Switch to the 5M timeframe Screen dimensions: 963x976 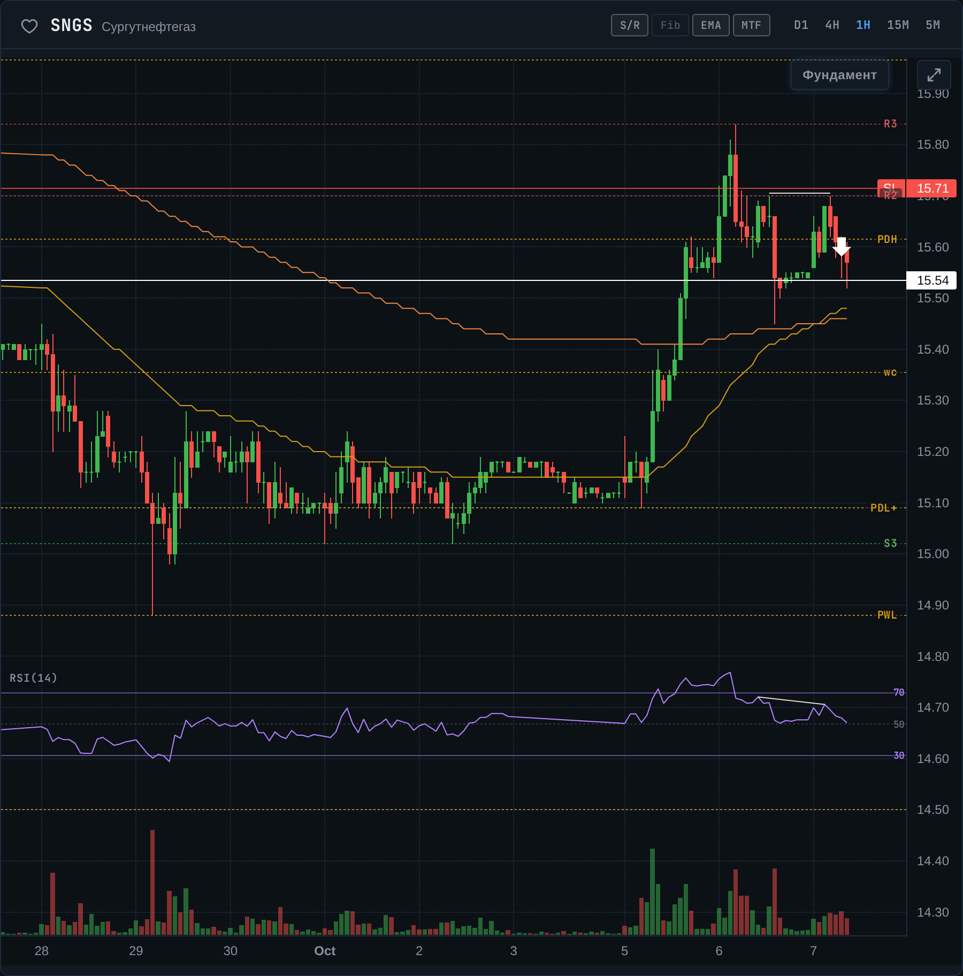[x=933, y=25]
